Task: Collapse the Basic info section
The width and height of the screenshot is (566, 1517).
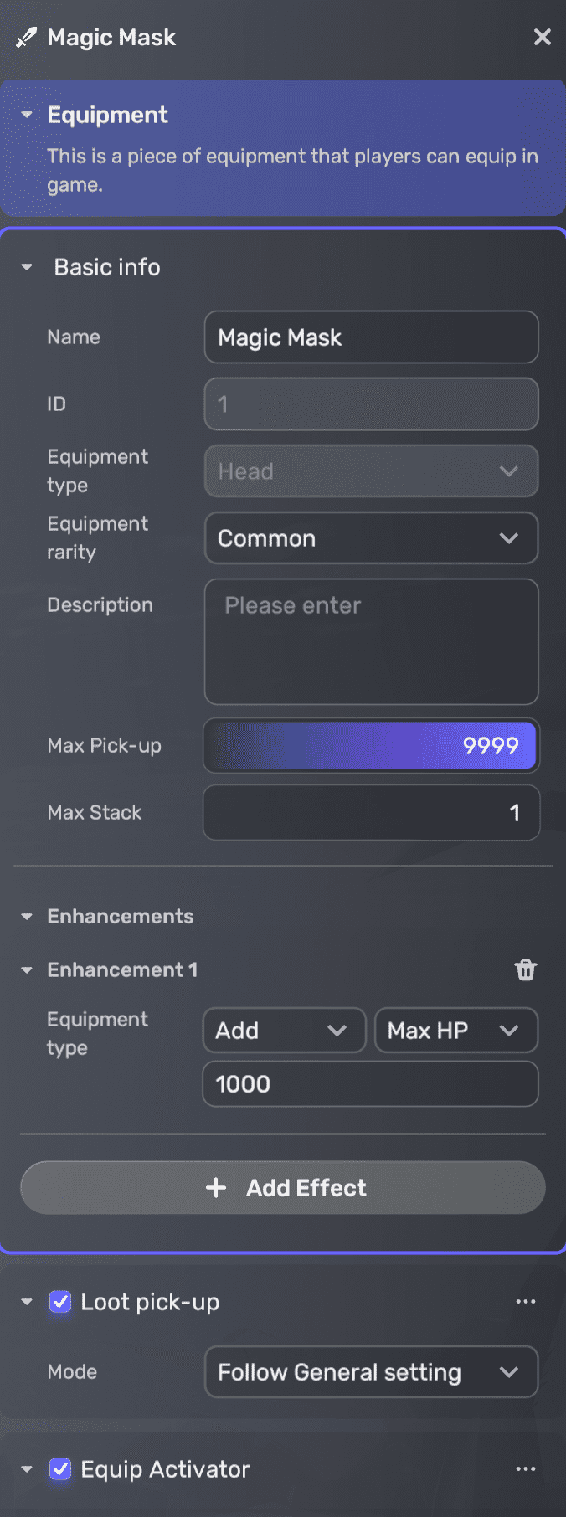Action: tap(28, 267)
